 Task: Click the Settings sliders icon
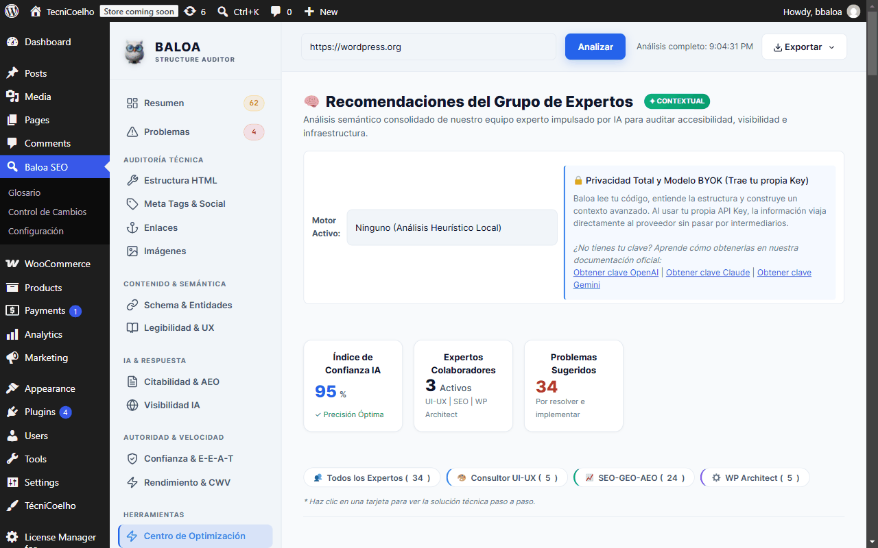pyautogui.click(x=12, y=482)
